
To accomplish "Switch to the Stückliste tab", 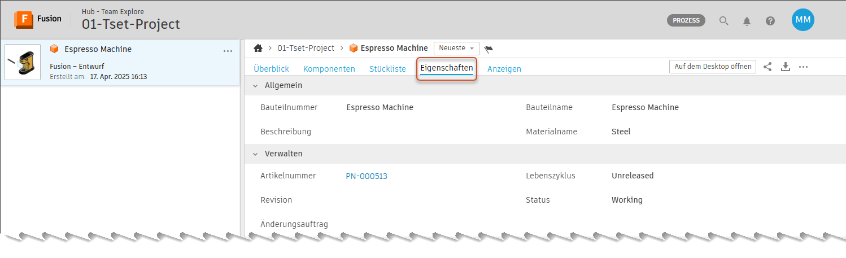I will pos(388,69).
